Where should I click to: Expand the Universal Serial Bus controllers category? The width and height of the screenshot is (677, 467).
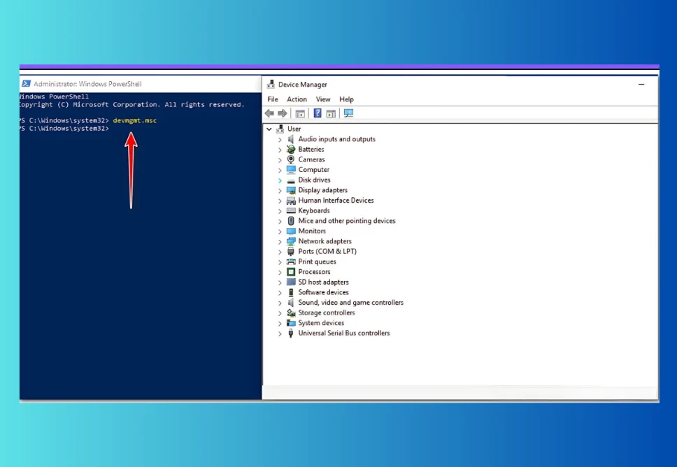[x=280, y=333]
